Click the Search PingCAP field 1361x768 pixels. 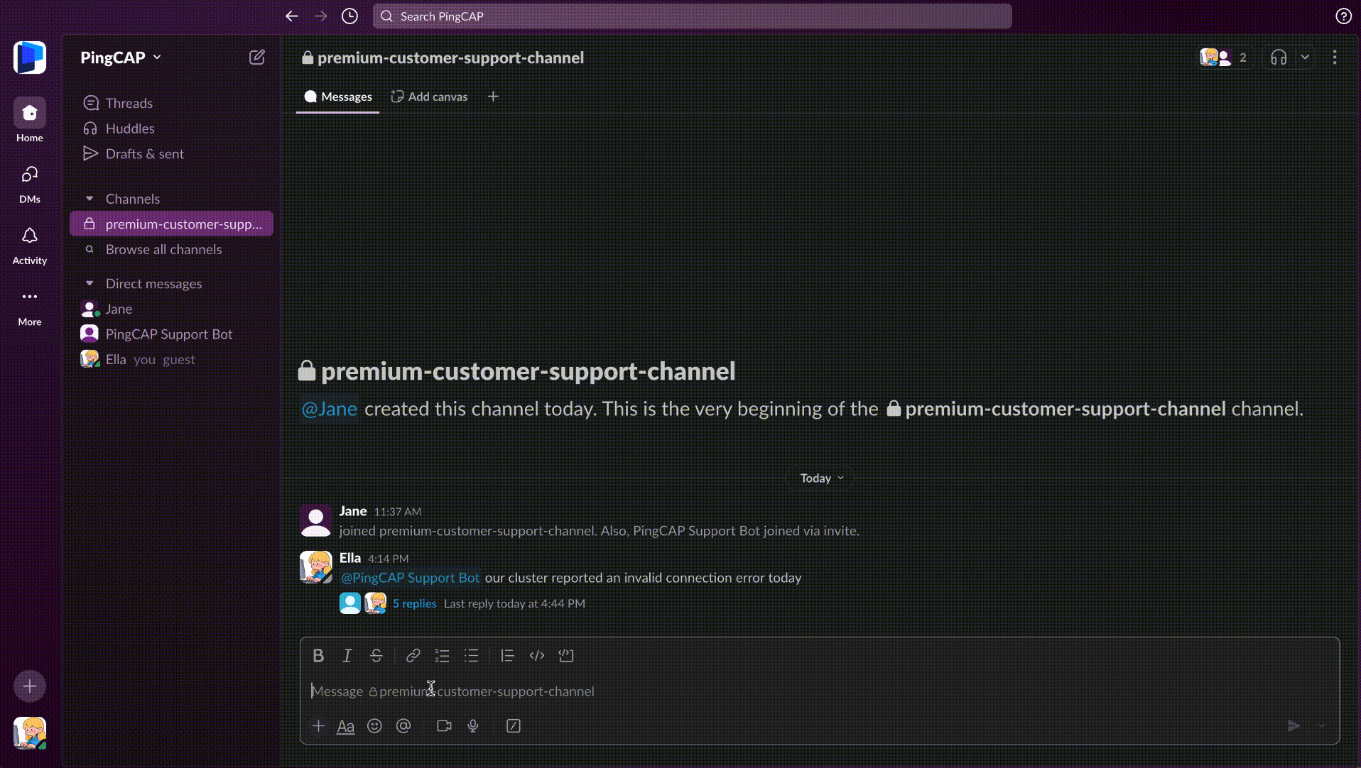(692, 16)
